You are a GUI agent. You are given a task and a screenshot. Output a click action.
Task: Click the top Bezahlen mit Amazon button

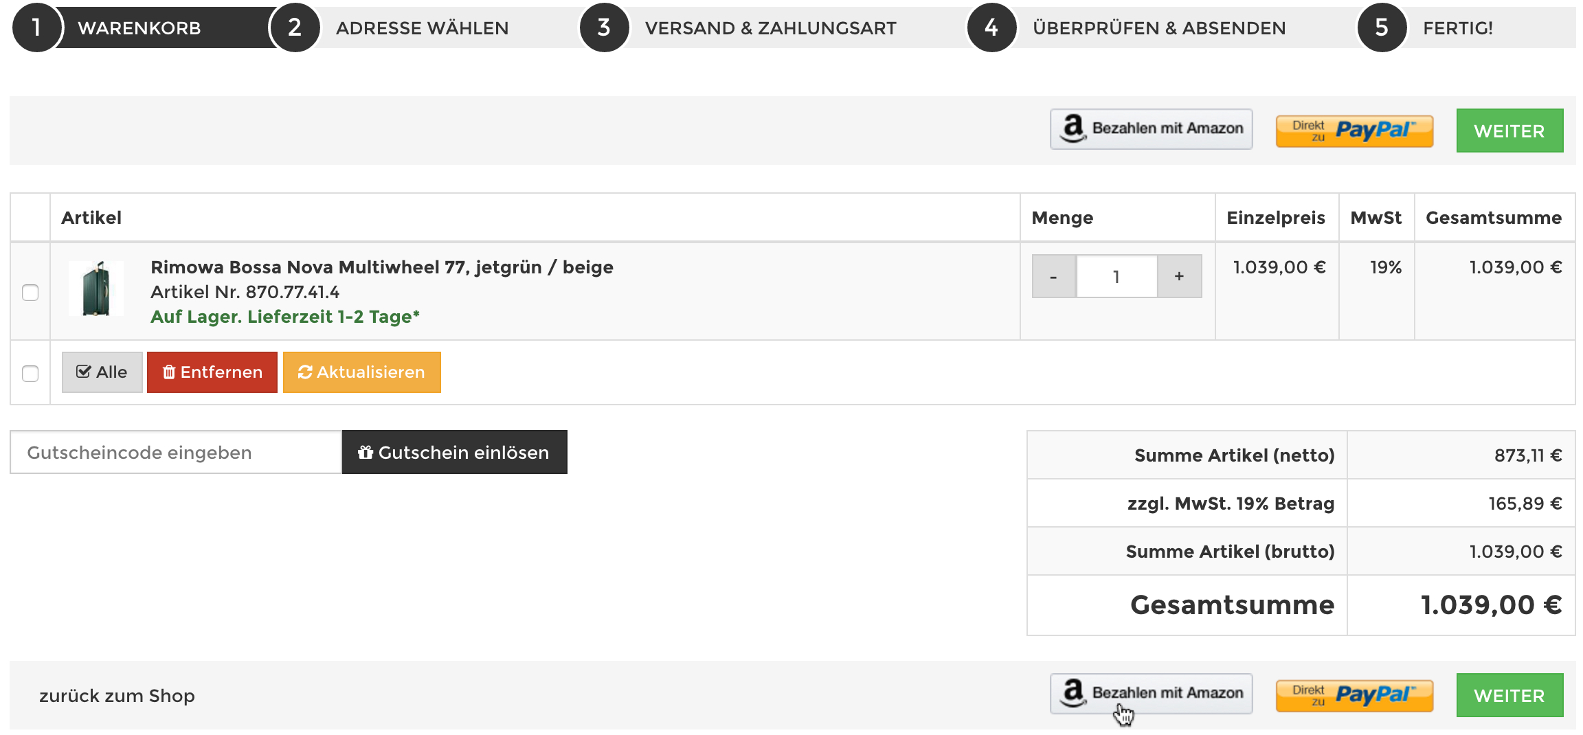coord(1151,129)
